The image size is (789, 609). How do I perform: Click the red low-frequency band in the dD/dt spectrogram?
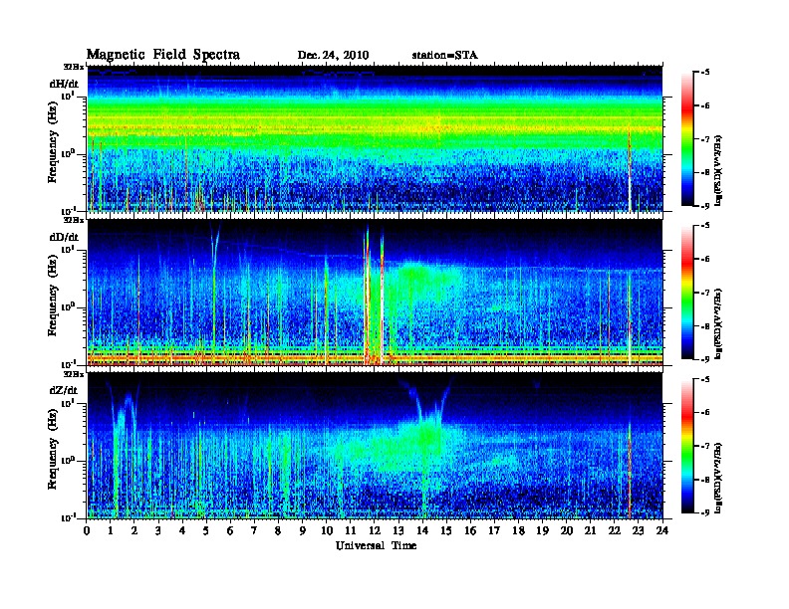point(375,356)
